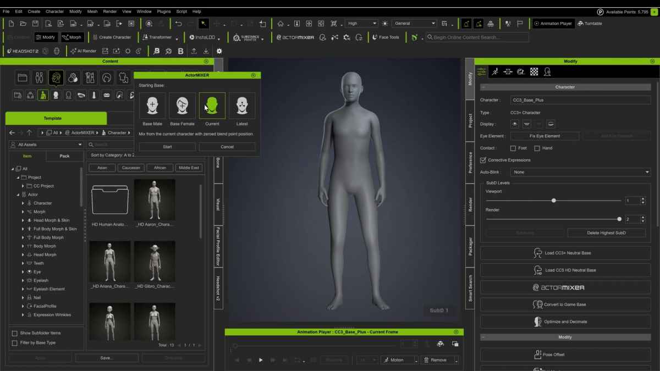
Task: Enable the Foot contact checkbox
Action: 513,148
